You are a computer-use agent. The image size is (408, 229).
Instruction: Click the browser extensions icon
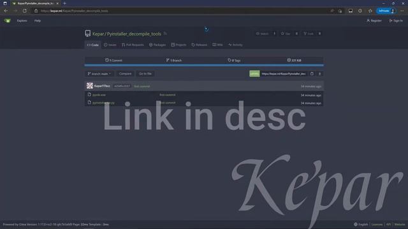point(360,11)
